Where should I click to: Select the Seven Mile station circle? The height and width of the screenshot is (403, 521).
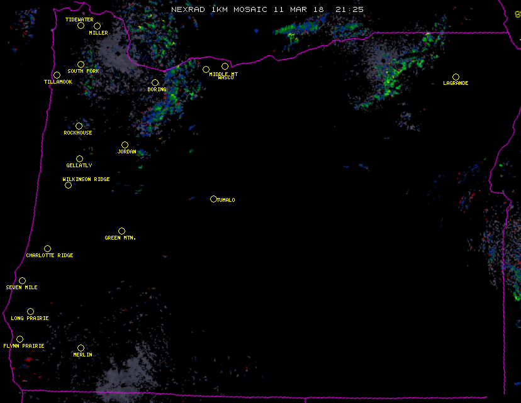point(22,281)
